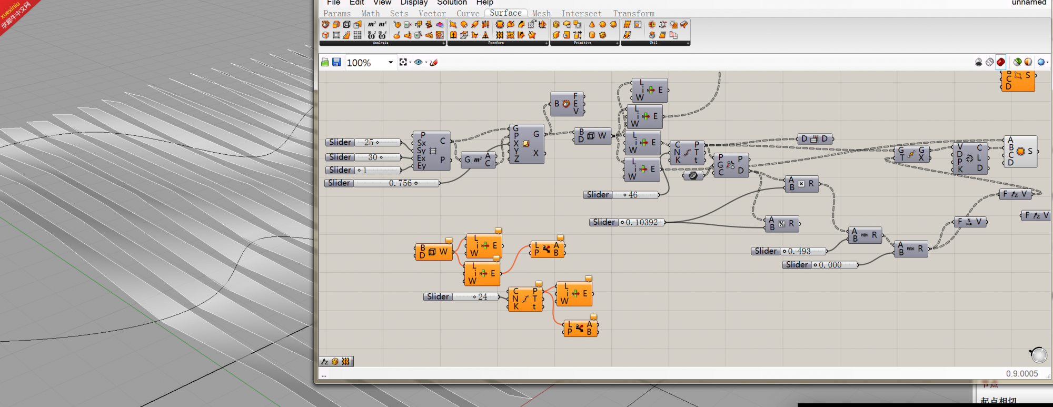Select the 'G m² A C' Area node
This screenshot has width=1053, height=407.
pos(478,160)
